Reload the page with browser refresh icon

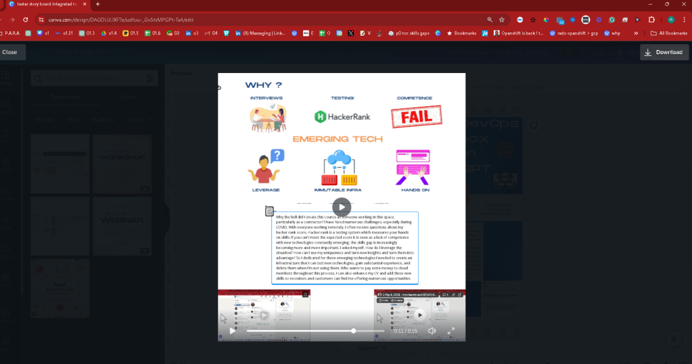click(x=26, y=20)
